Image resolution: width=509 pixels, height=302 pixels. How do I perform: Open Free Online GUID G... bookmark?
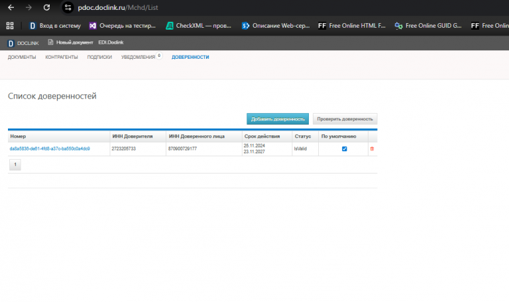pos(428,26)
